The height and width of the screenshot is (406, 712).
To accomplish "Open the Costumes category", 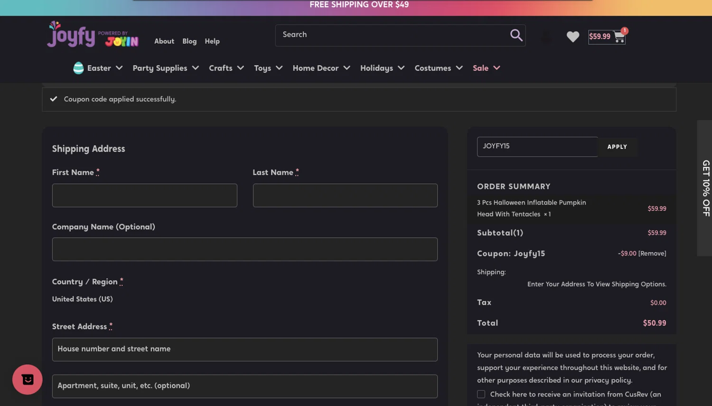I will tap(433, 68).
